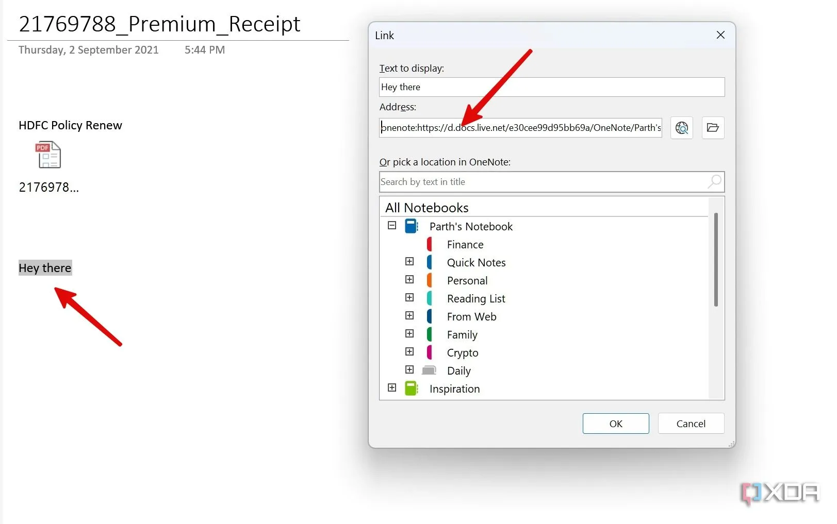Click the browse the web icon
Screen dimensions: 837x524
pos(681,128)
